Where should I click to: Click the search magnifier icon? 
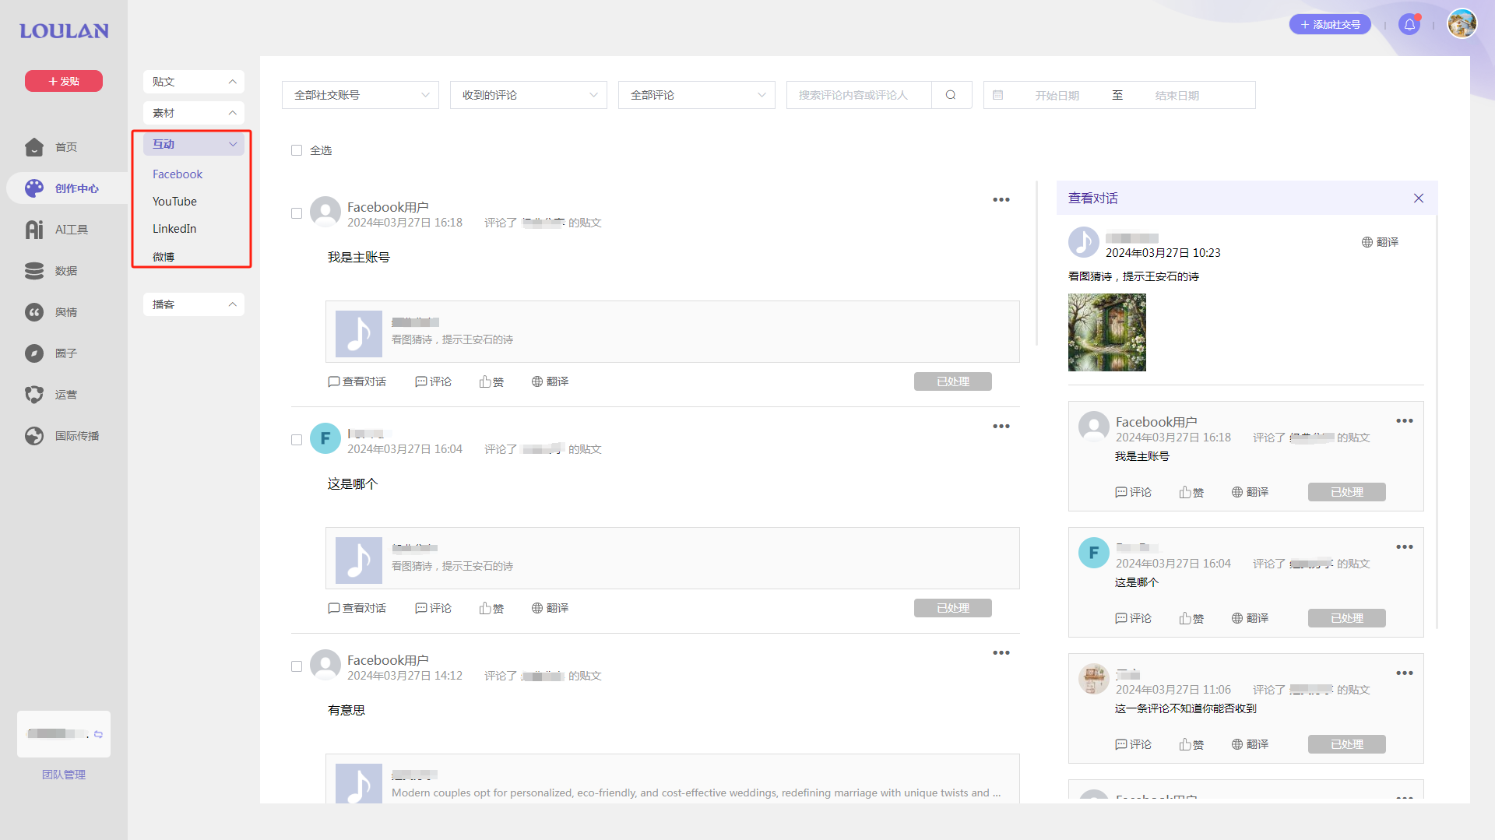pos(951,95)
